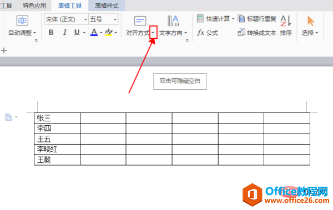Image resolution: width=333 pixels, height=210 pixels.
Task: Switch to the 表格样式 tab
Action: click(x=107, y=6)
